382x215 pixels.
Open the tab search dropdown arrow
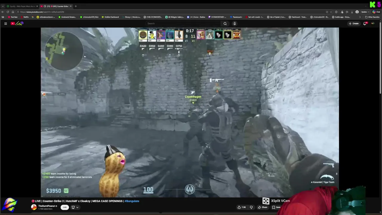[x=3, y=6]
